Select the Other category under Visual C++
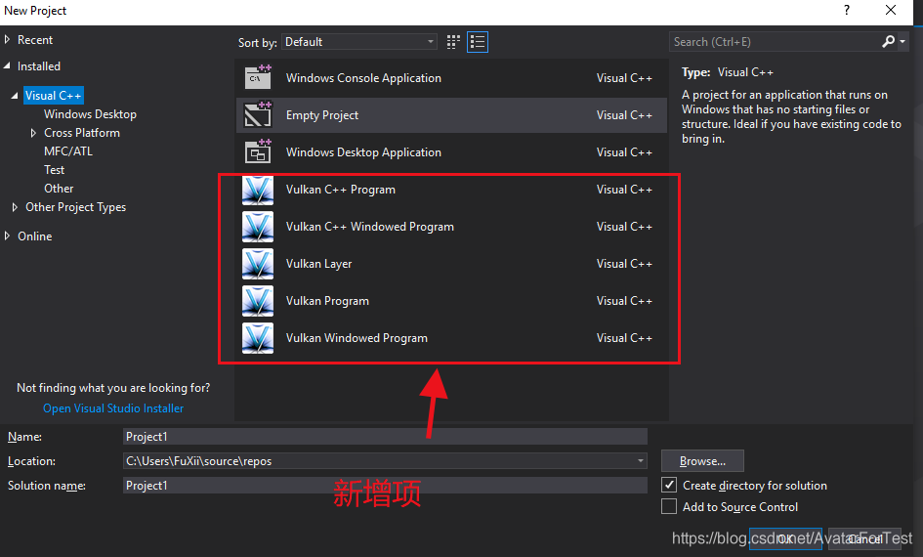The height and width of the screenshot is (557, 923). 59,189
